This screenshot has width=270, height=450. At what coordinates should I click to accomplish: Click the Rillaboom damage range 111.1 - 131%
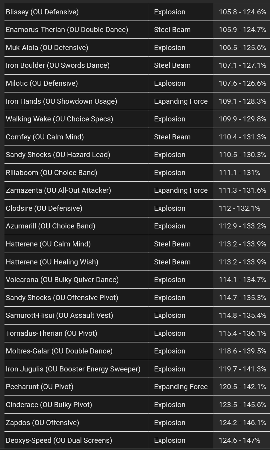click(x=239, y=173)
